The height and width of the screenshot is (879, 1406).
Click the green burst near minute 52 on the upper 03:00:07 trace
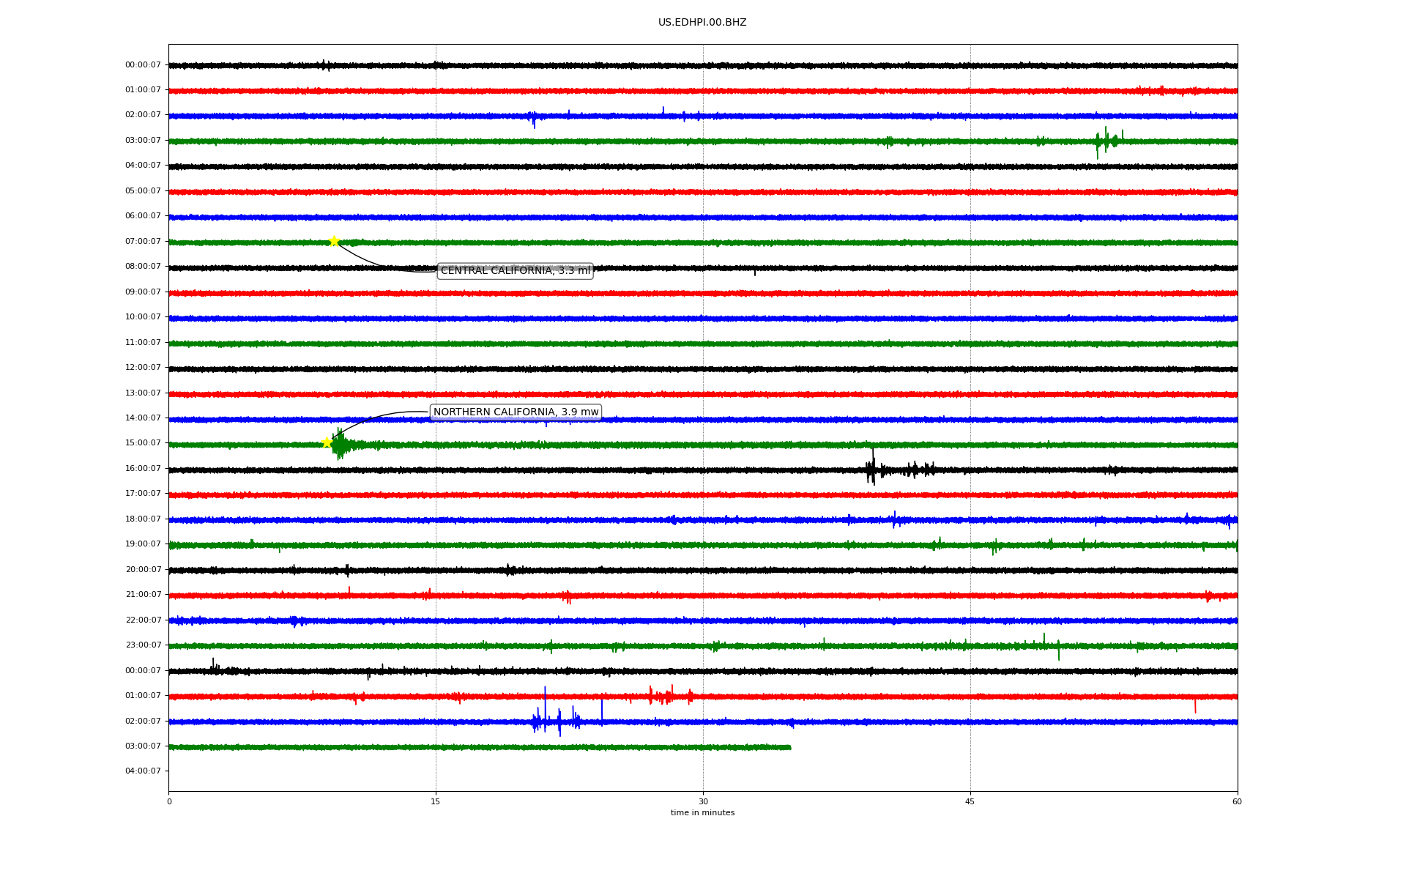[1105, 141]
